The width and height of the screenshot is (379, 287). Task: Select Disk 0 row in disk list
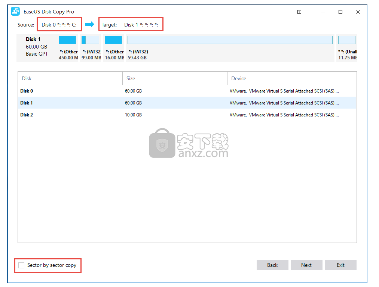[187, 91]
